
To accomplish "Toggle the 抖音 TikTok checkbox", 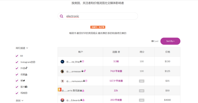I will [x=17, y=68].
